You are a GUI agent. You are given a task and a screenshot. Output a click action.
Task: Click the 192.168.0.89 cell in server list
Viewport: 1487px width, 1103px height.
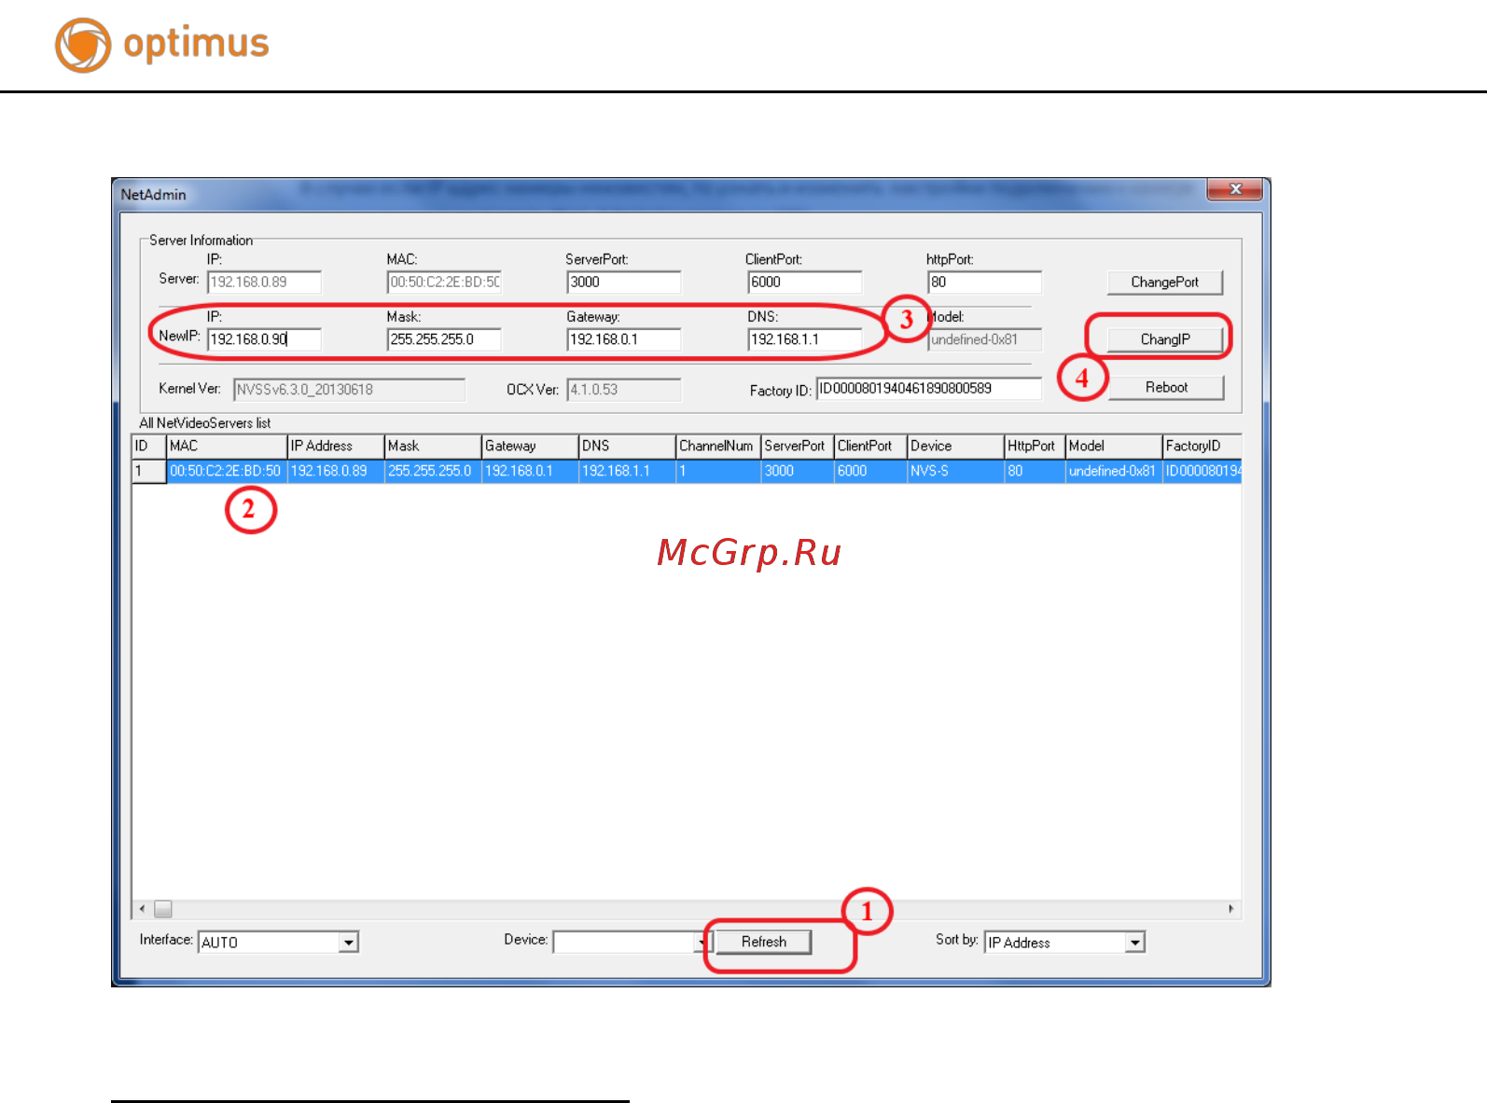336,471
